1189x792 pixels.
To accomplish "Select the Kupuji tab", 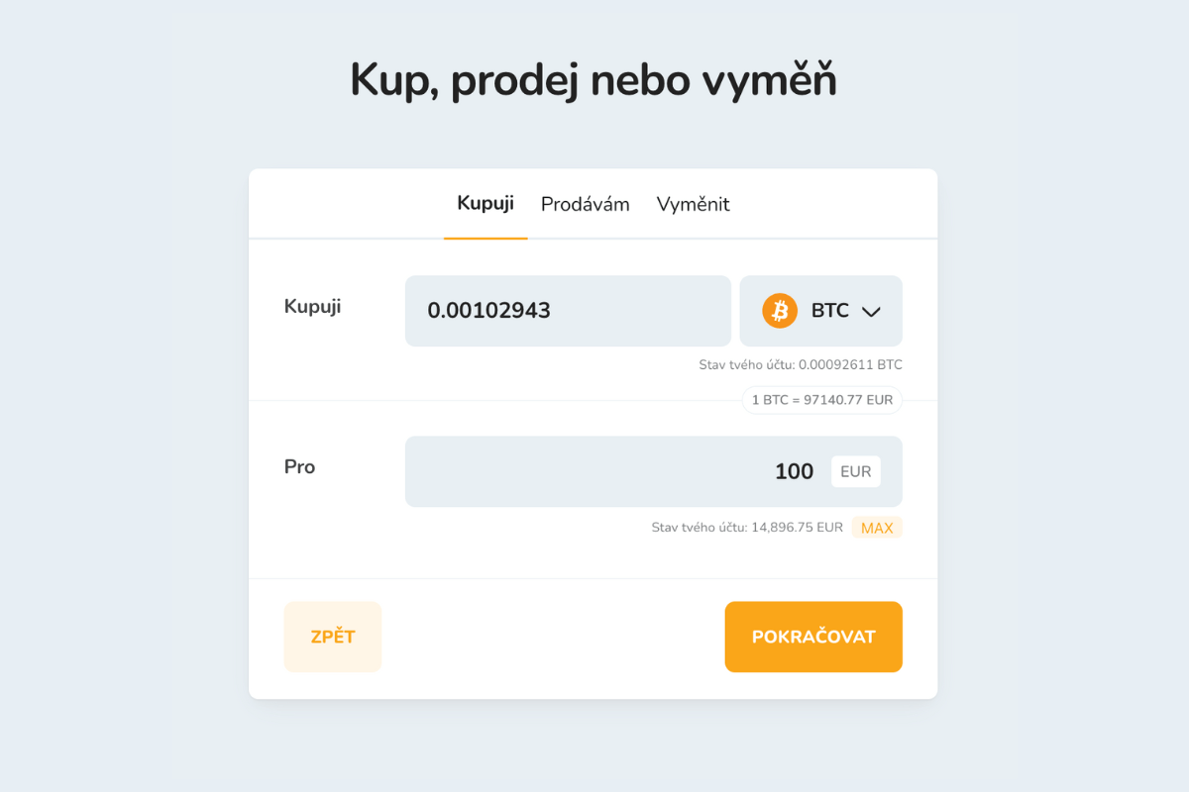I will click(485, 203).
